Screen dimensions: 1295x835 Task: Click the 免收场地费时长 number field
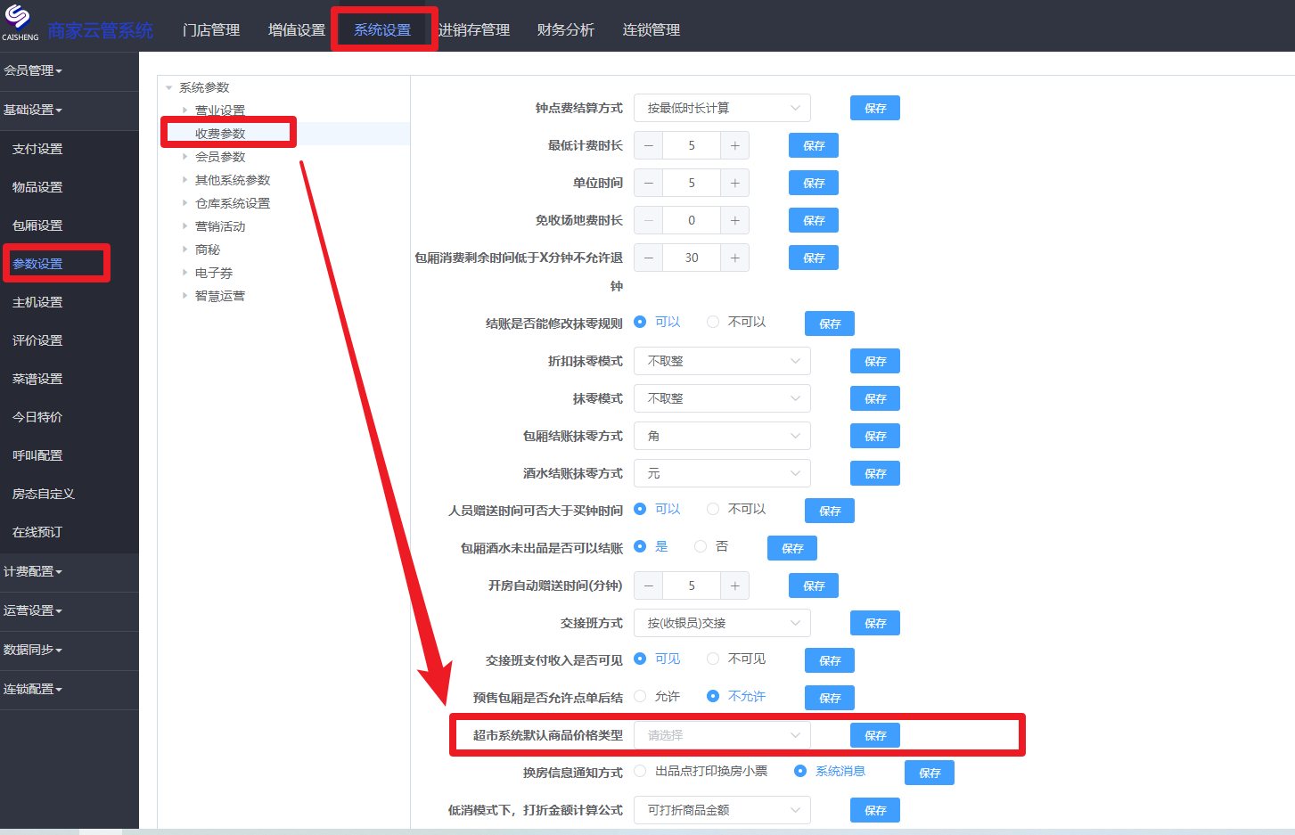point(692,220)
